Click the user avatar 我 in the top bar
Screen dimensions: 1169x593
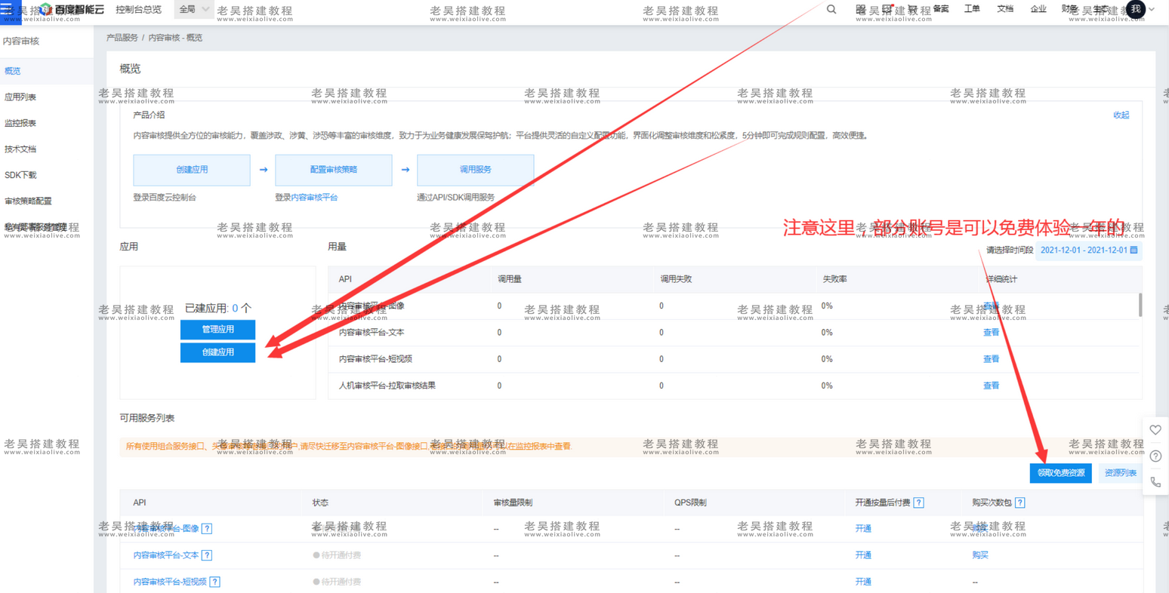point(1136,10)
